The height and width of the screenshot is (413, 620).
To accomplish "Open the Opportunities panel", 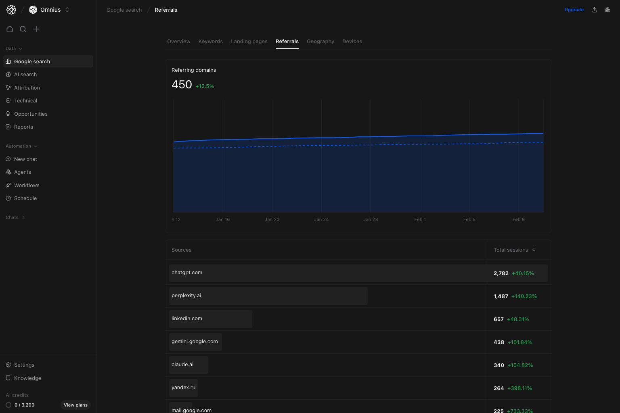I will coord(31,114).
